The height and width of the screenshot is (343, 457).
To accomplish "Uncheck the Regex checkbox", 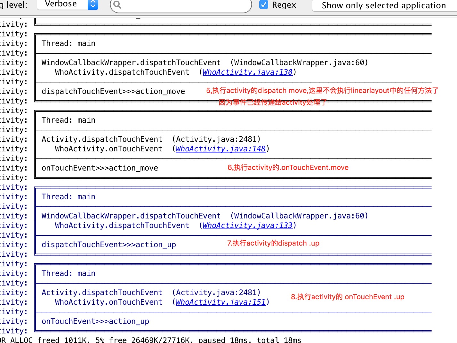I will (264, 5).
